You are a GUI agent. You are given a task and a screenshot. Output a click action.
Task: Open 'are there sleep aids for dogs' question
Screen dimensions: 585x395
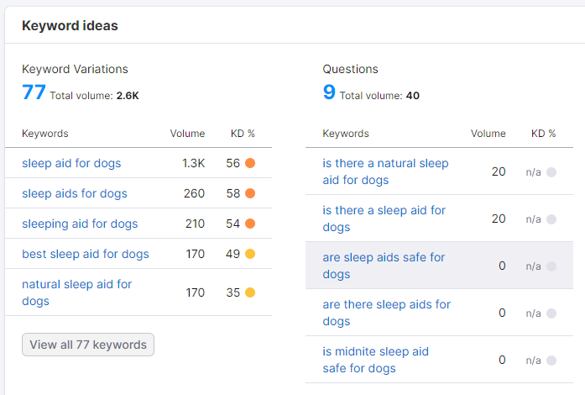[x=387, y=313]
